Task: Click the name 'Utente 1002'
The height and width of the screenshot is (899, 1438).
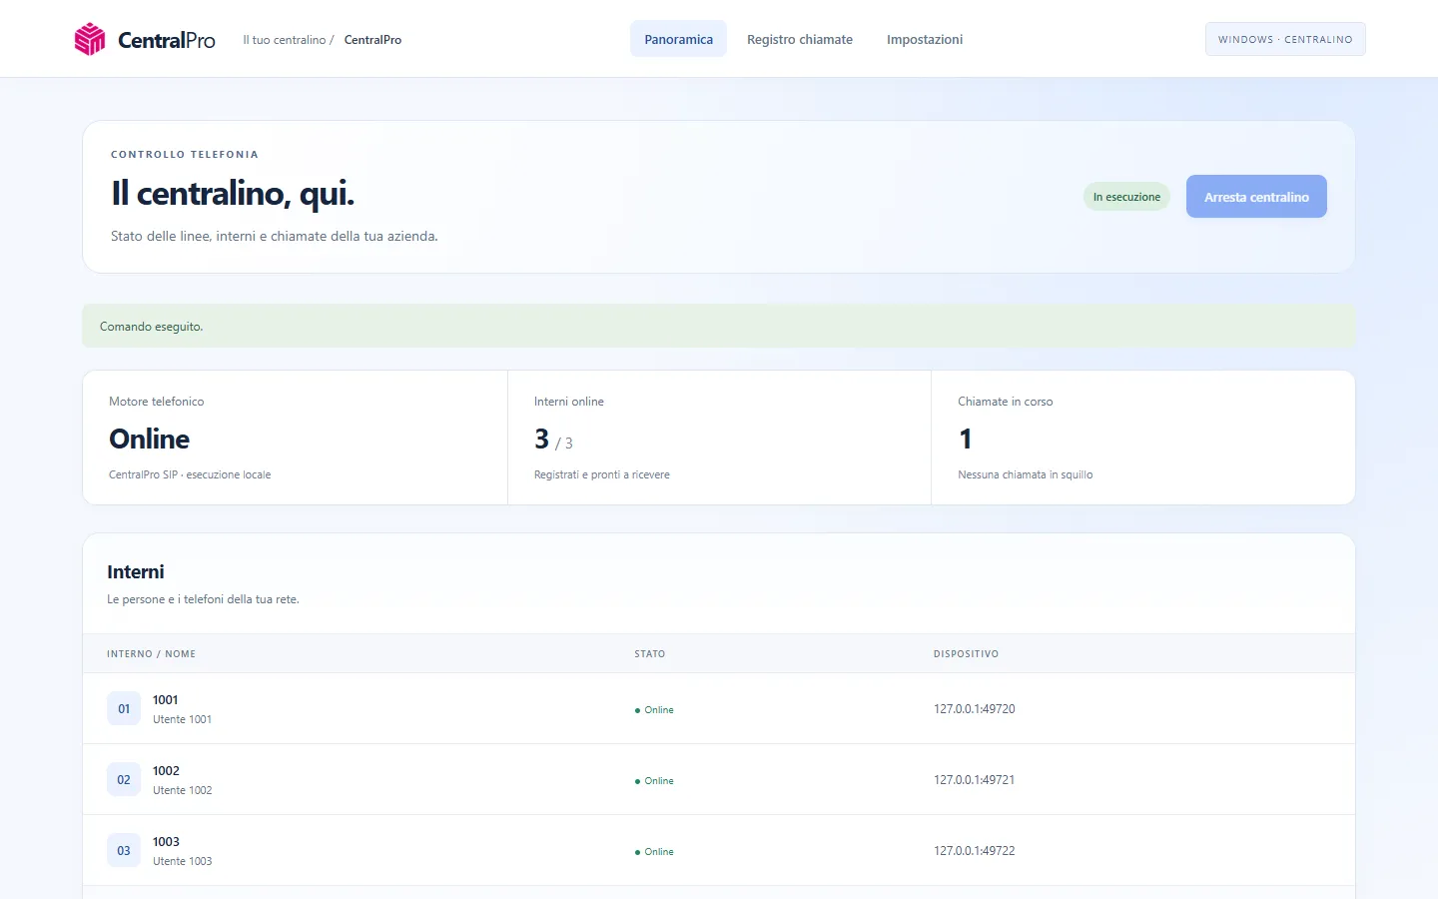Action: click(x=182, y=790)
